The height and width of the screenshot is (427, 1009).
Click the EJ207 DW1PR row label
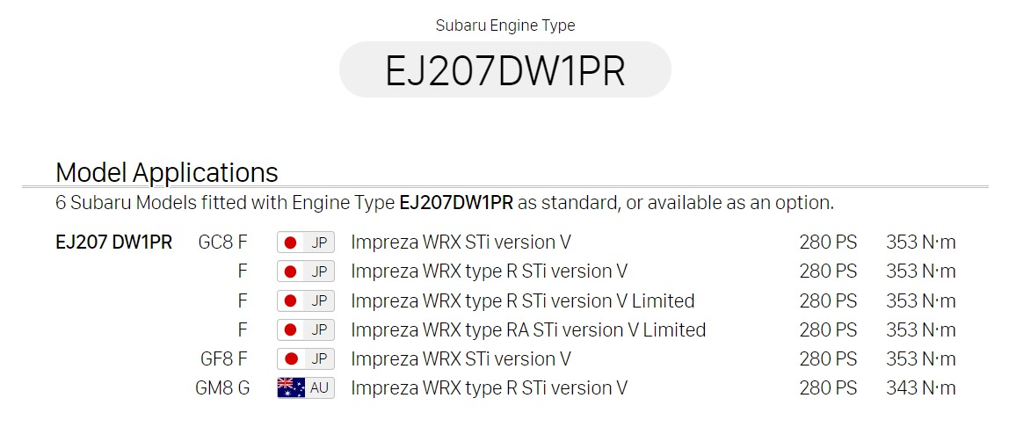(x=114, y=242)
